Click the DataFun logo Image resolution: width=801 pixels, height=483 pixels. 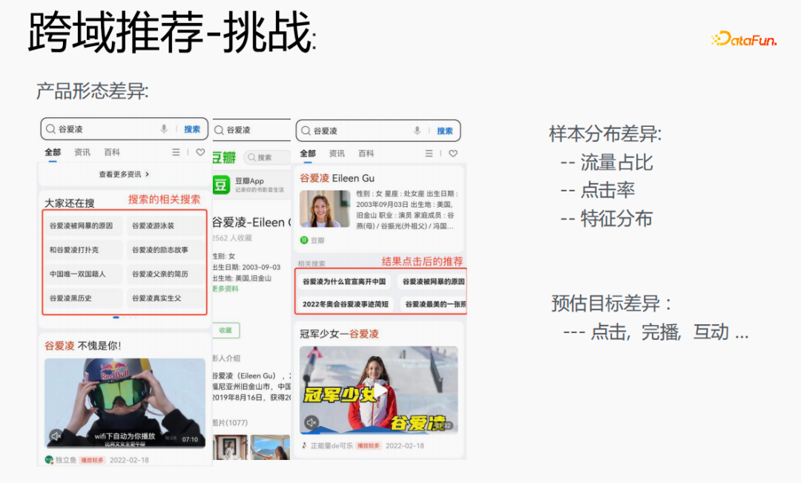pyautogui.click(x=743, y=39)
